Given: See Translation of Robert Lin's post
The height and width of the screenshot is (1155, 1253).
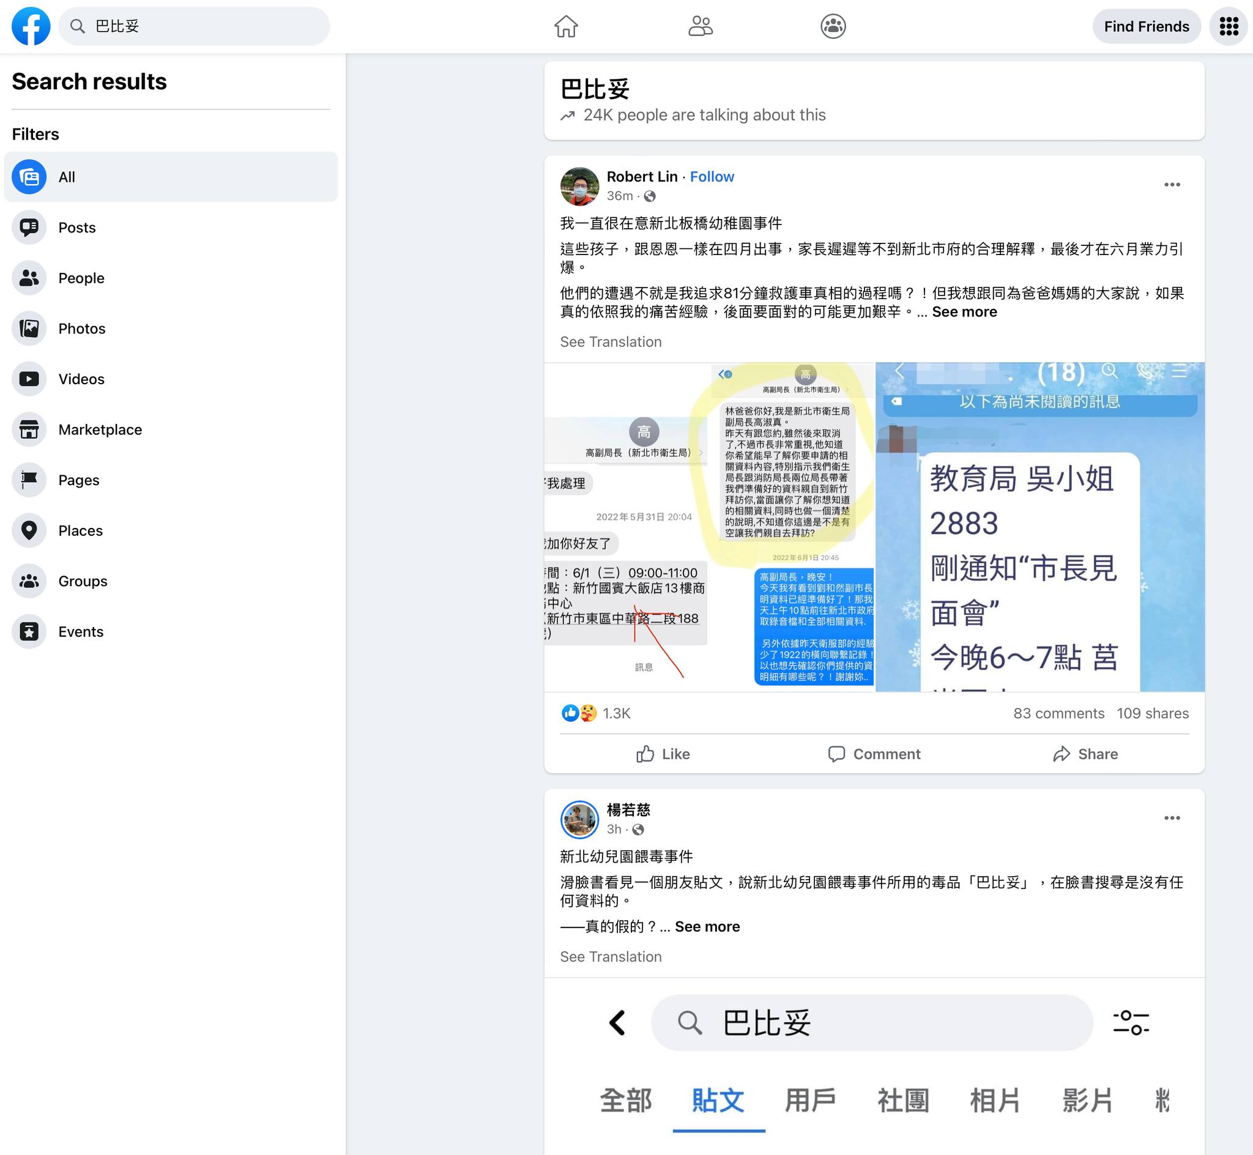Looking at the screenshot, I should 611,342.
